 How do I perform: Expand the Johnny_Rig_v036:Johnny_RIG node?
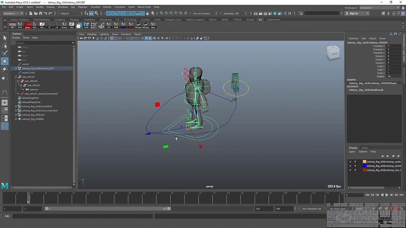coord(16,68)
